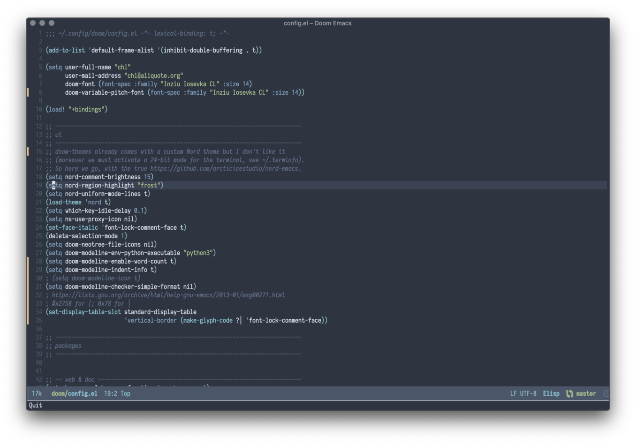Click the 19:2 cursor position indicator
The height and width of the screenshot is (445, 636).
point(110,394)
